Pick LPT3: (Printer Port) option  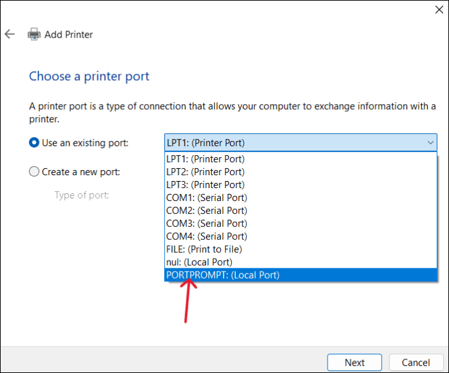pos(205,185)
